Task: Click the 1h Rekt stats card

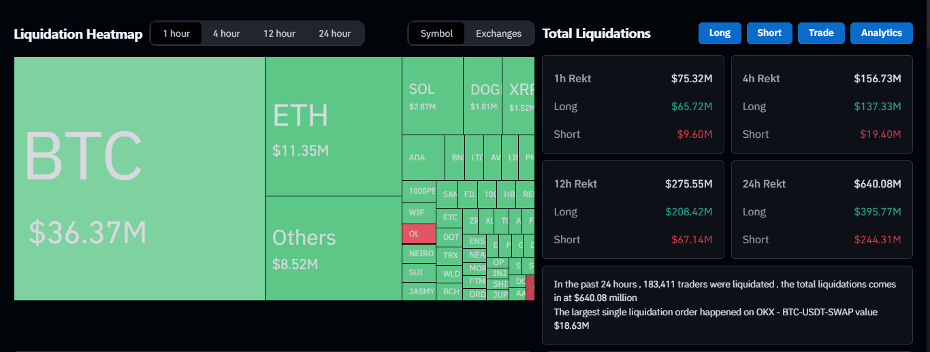Action: point(632,104)
